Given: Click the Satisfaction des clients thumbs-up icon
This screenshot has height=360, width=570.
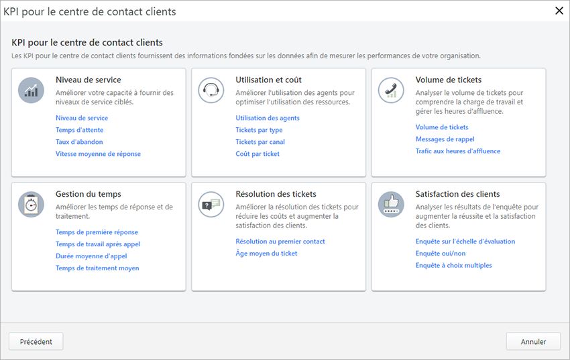Looking at the screenshot, I should 391,204.
